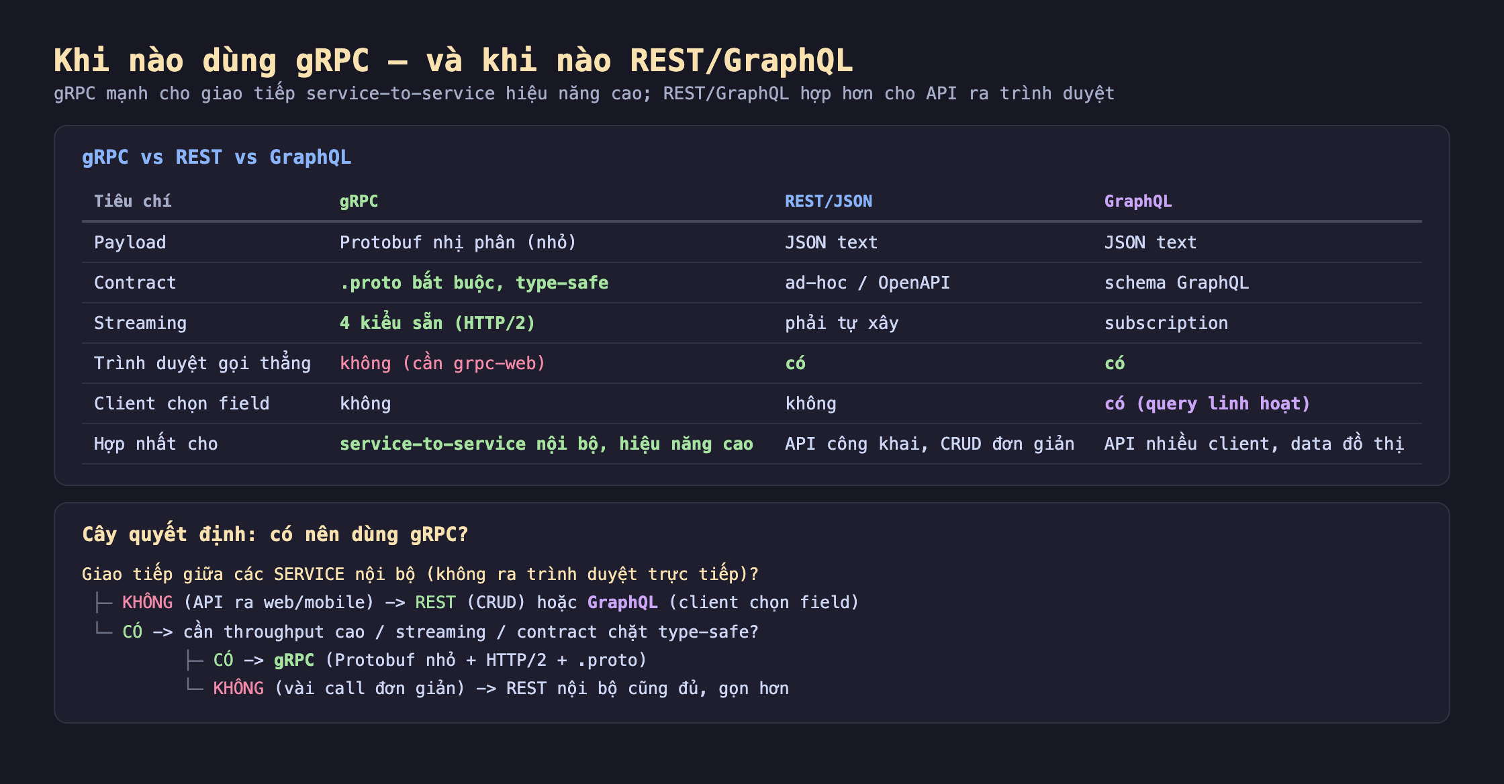
Task: Click 'Cây quyết định: có nên dùng gRPC?' heading
Action: coord(275,534)
